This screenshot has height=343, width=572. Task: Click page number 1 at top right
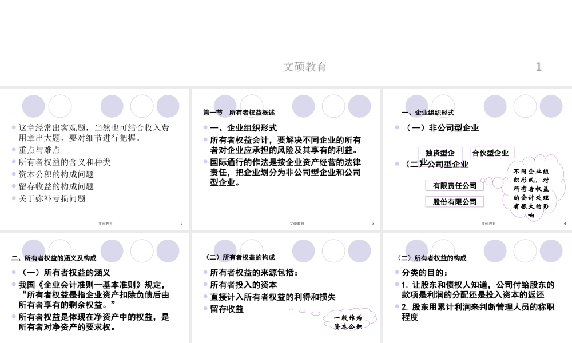[538, 67]
